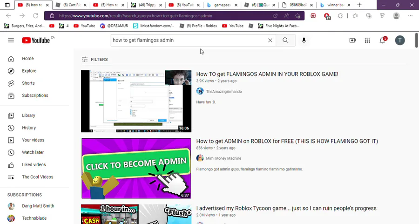419x224 pixels.
Task: Click the read aloud icon in address bar
Action: point(286,16)
